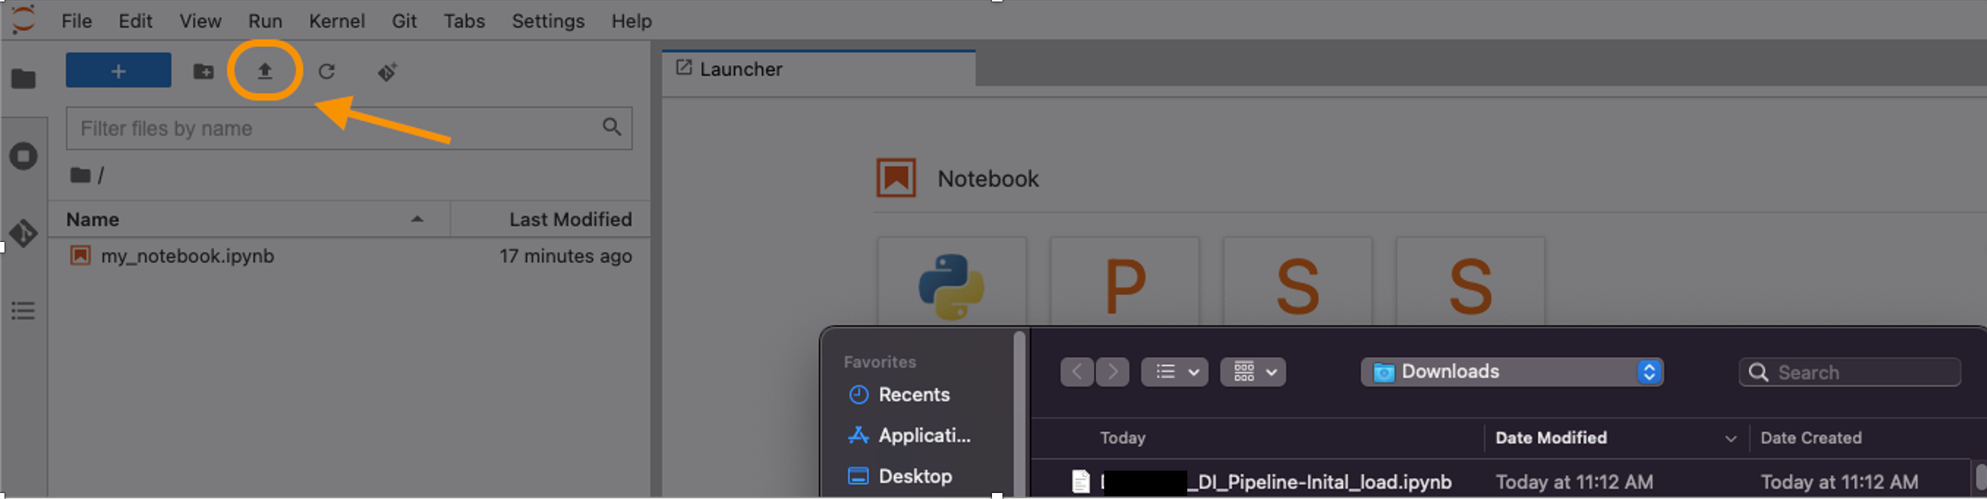Open the Kernel menu

337,21
